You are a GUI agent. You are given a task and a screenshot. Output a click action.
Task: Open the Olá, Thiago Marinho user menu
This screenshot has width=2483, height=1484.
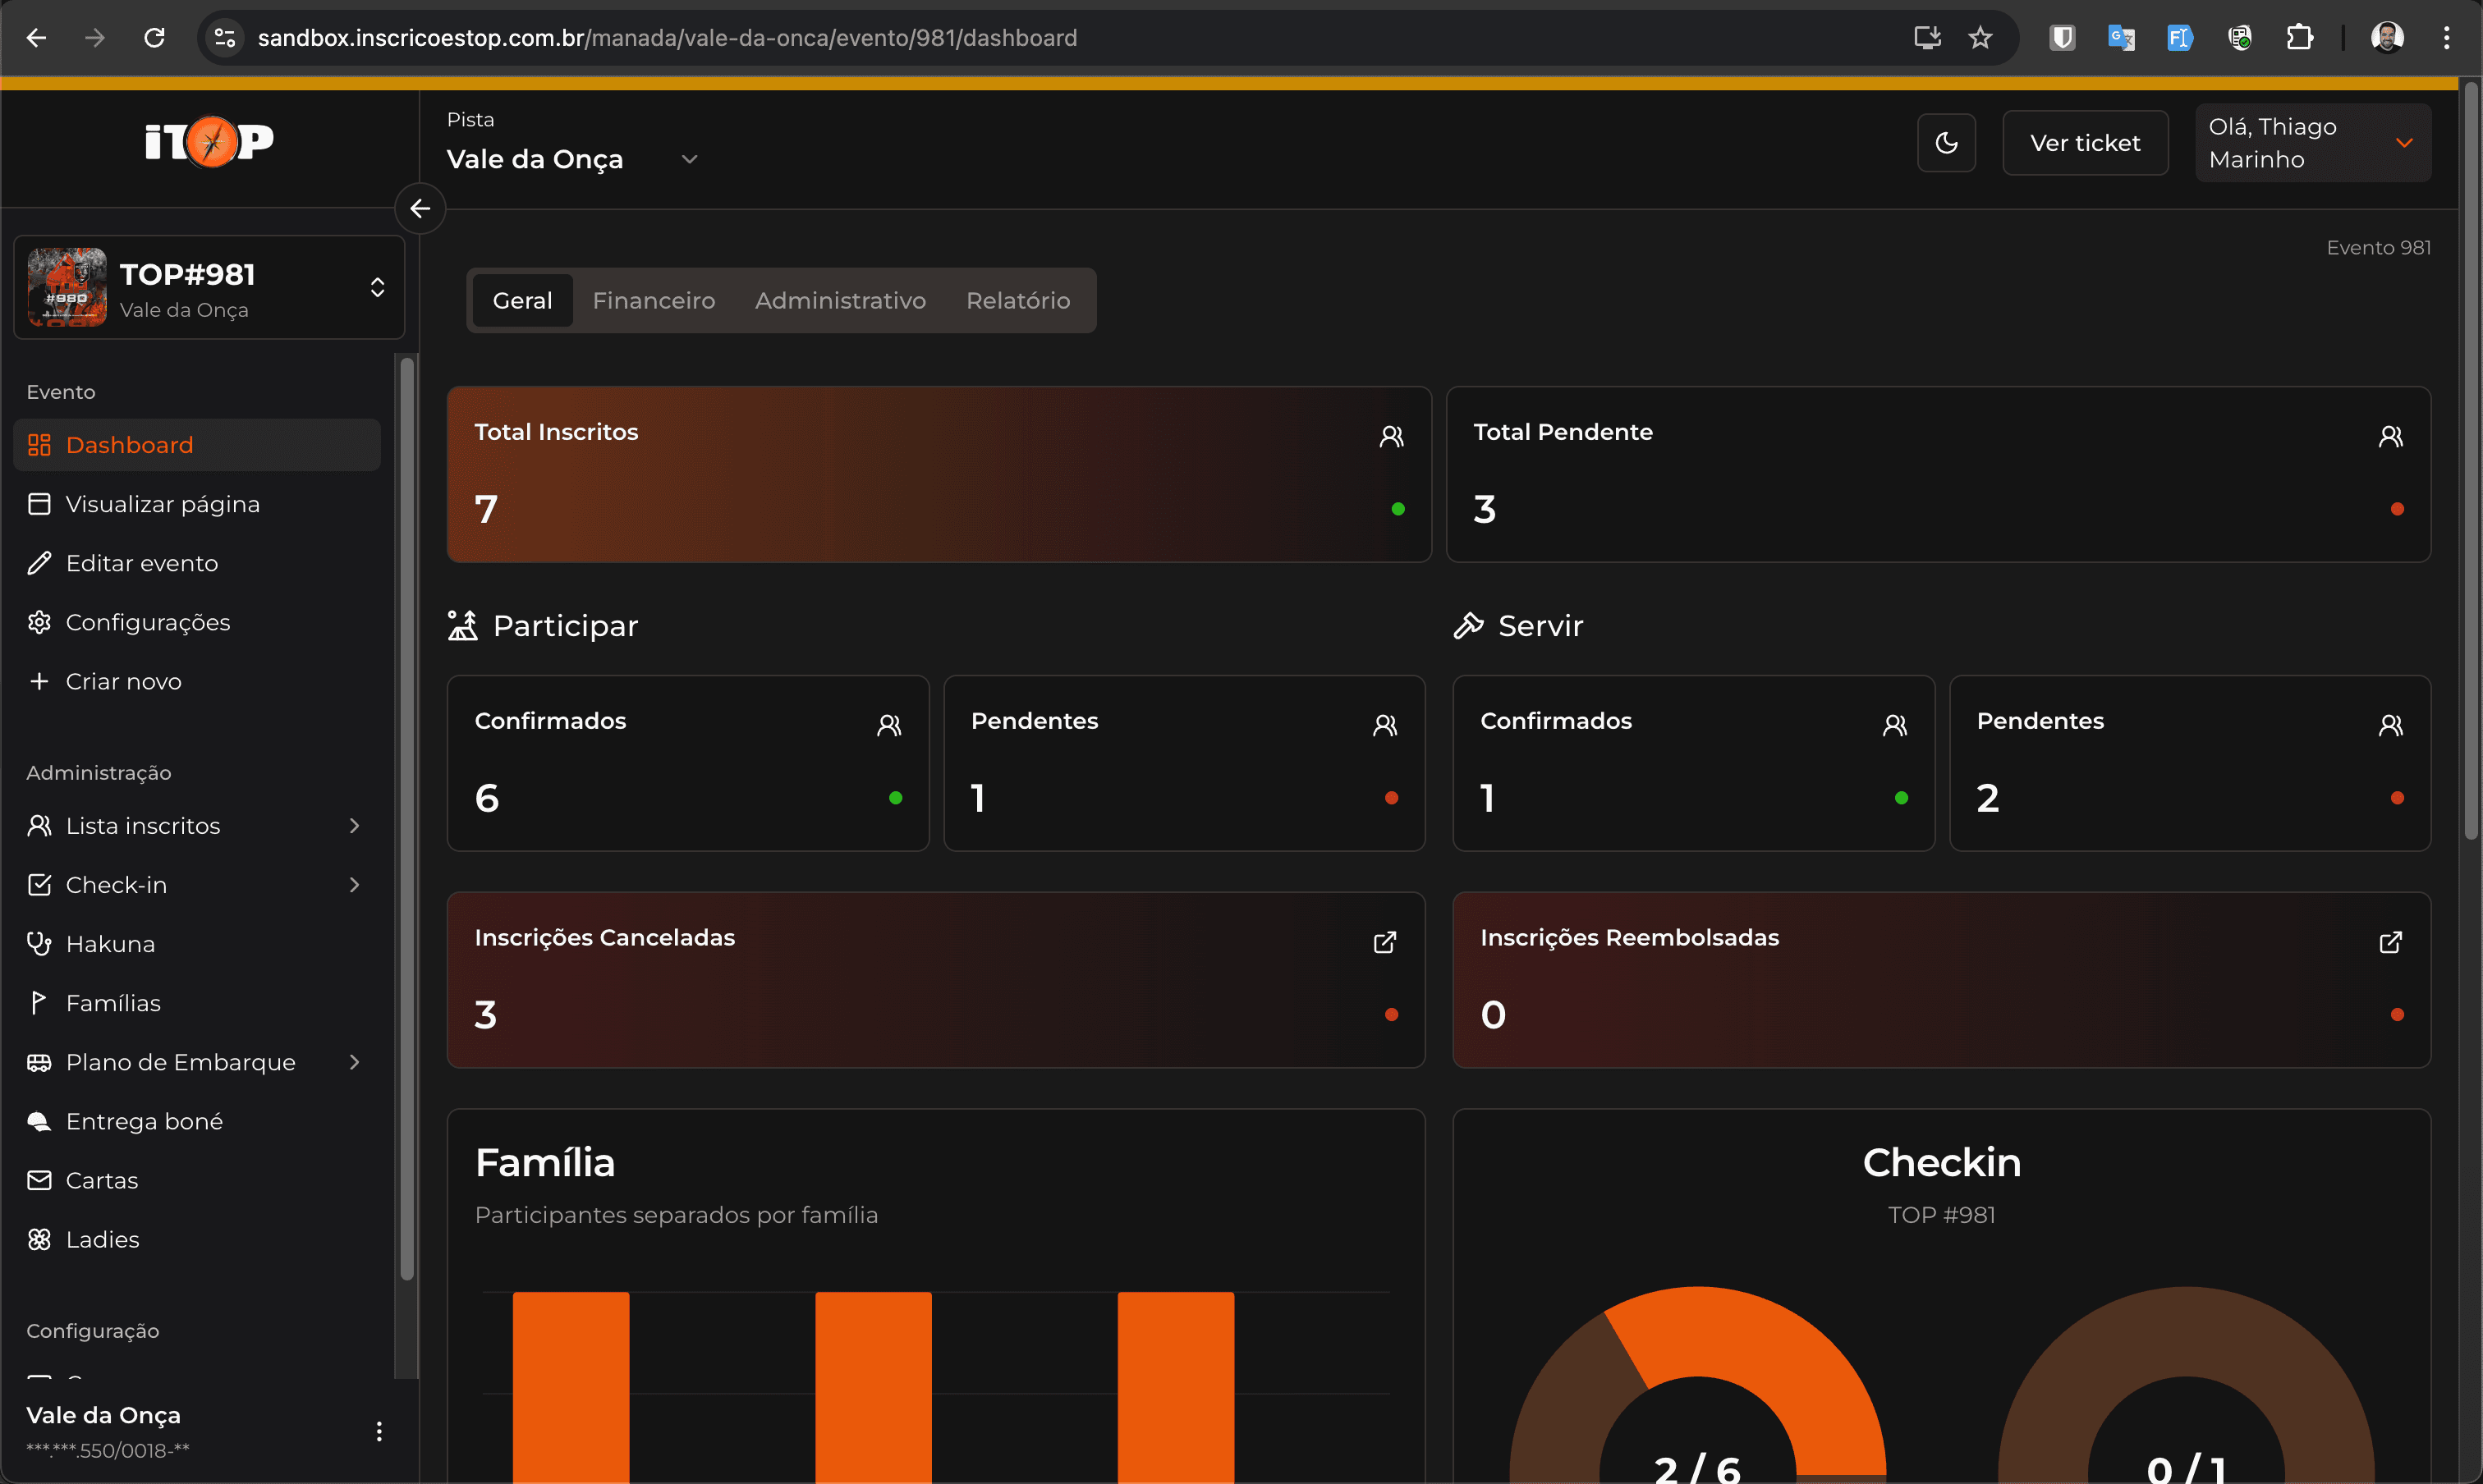click(x=2312, y=143)
